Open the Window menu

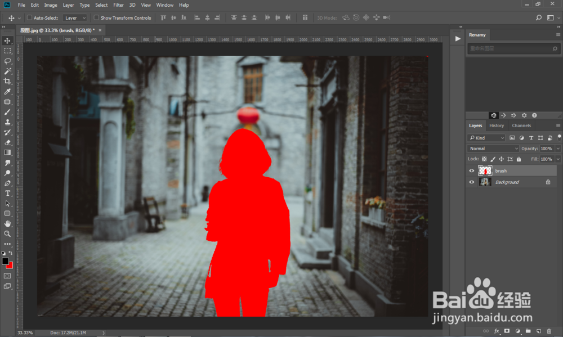[165, 5]
